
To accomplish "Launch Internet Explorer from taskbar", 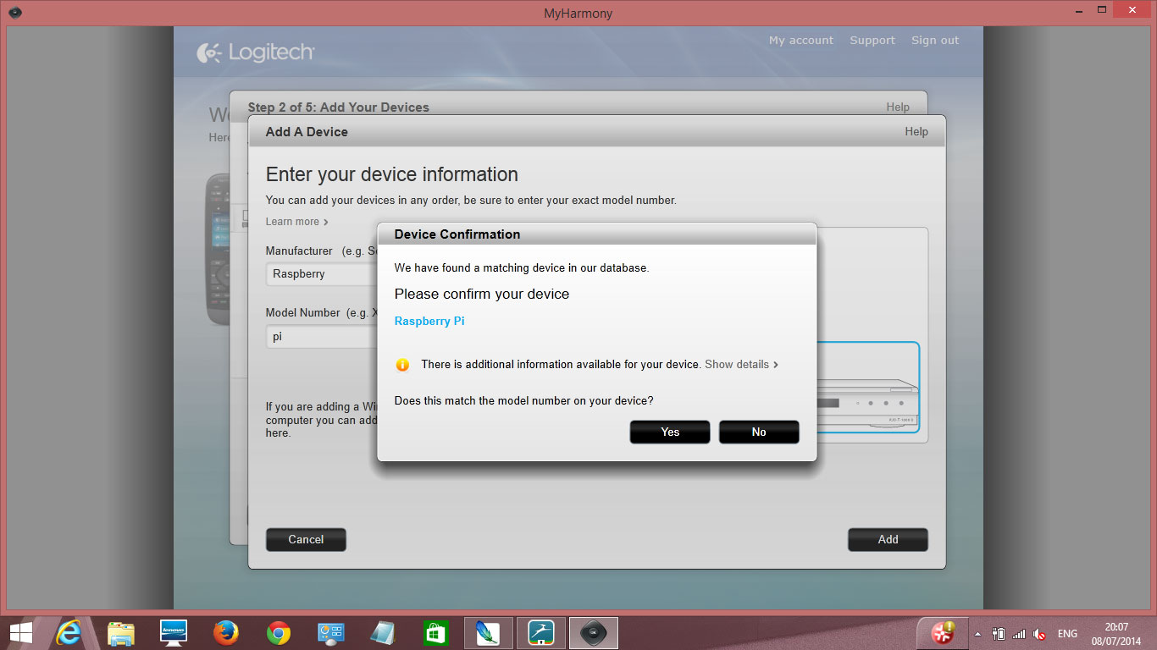I will 69,632.
